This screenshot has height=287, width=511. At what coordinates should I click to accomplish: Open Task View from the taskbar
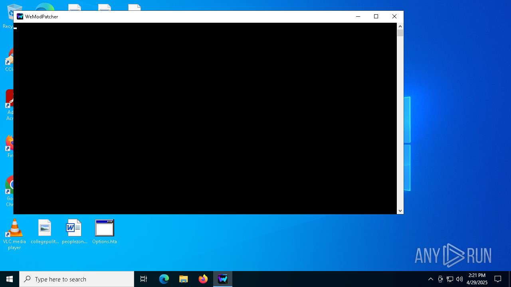point(144,279)
